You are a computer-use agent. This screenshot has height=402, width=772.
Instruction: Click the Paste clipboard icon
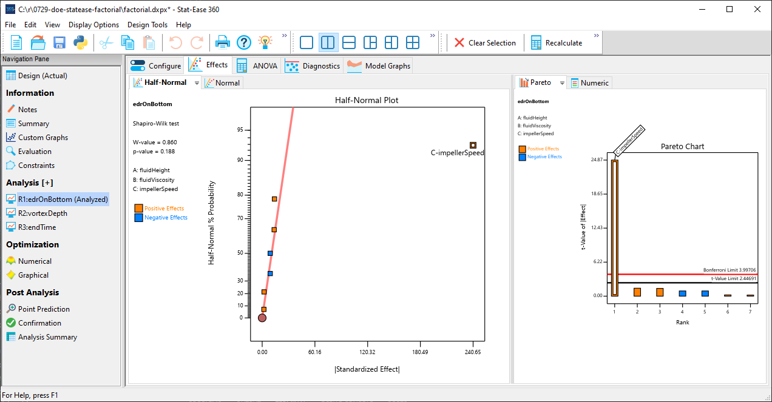pyautogui.click(x=149, y=42)
